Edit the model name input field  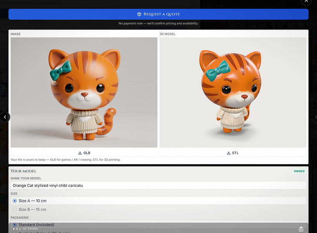158,185
